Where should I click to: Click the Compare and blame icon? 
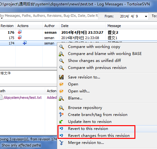click(61, 54)
